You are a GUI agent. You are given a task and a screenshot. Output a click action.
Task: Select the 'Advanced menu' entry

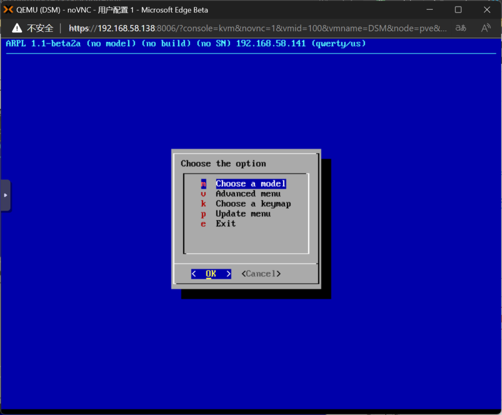point(248,194)
